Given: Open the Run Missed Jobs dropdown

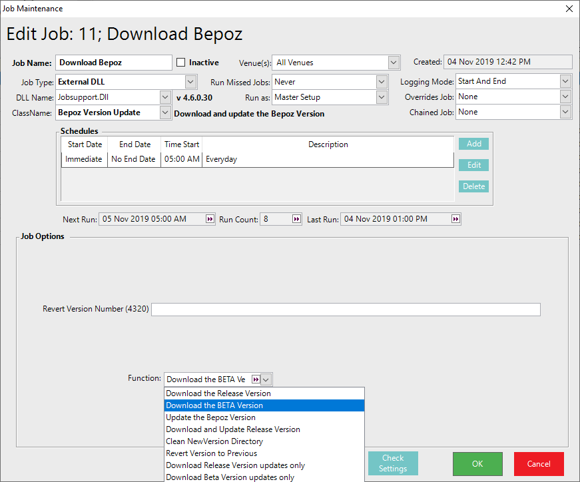Looking at the screenshot, I should tap(382, 82).
